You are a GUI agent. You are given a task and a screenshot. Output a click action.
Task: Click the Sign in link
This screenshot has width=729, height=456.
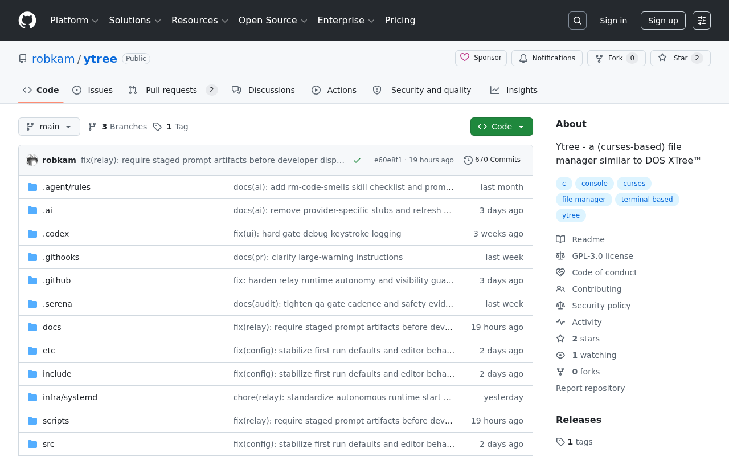pos(613,21)
